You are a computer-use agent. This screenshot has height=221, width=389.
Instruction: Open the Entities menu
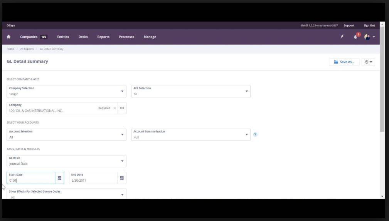(x=63, y=37)
